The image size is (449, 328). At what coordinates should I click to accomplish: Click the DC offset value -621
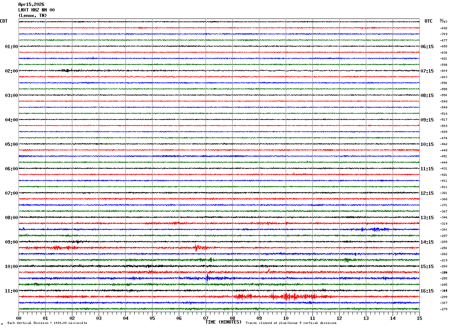pos(444,59)
